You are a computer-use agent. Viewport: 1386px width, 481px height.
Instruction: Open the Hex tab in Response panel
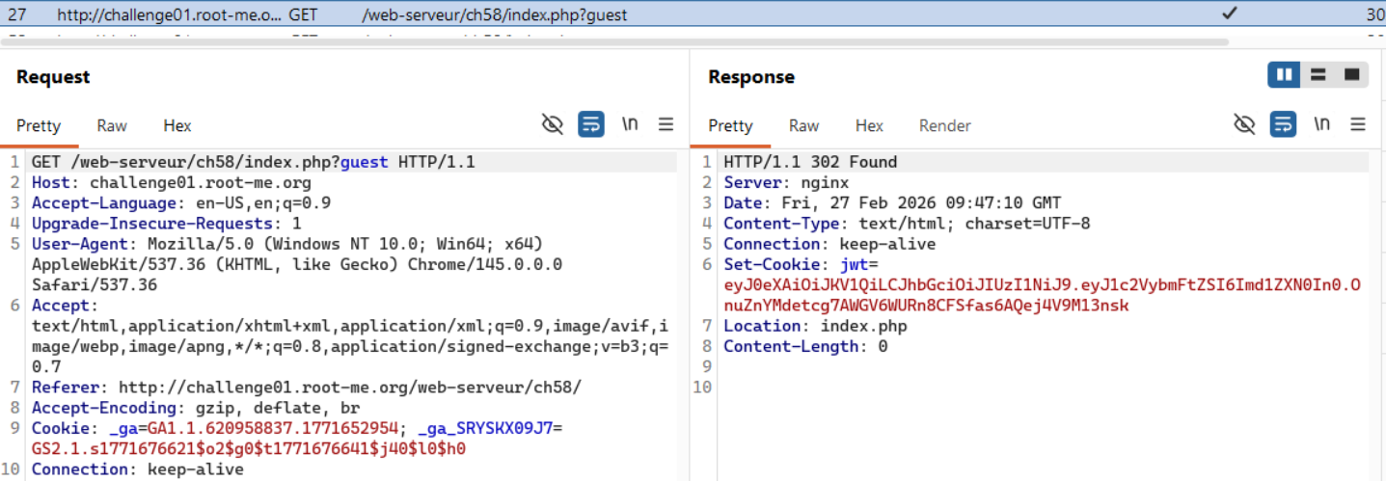click(x=869, y=125)
